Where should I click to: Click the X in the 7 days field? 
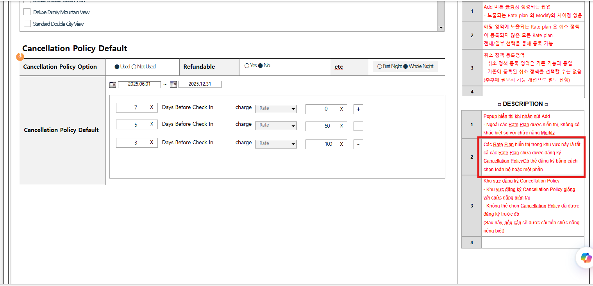coord(152,107)
